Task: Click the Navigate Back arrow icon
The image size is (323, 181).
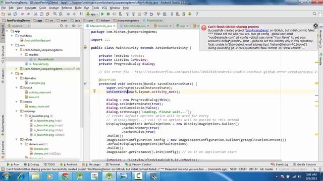Action: (x=68, y=14)
